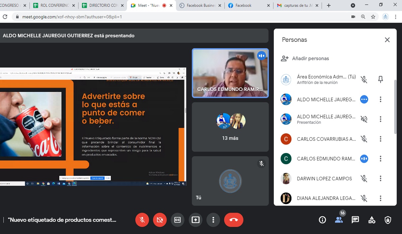402x234 pixels.
Task: Bookmark this page with star icon
Action: [x=373, y=17]
